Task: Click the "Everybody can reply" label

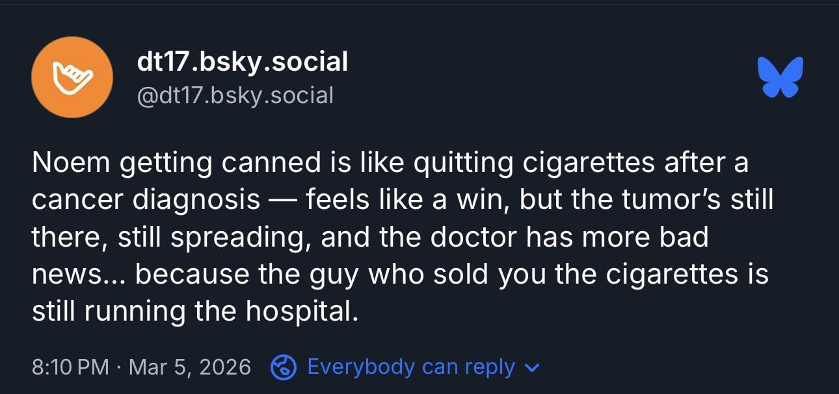Action: 411,367
